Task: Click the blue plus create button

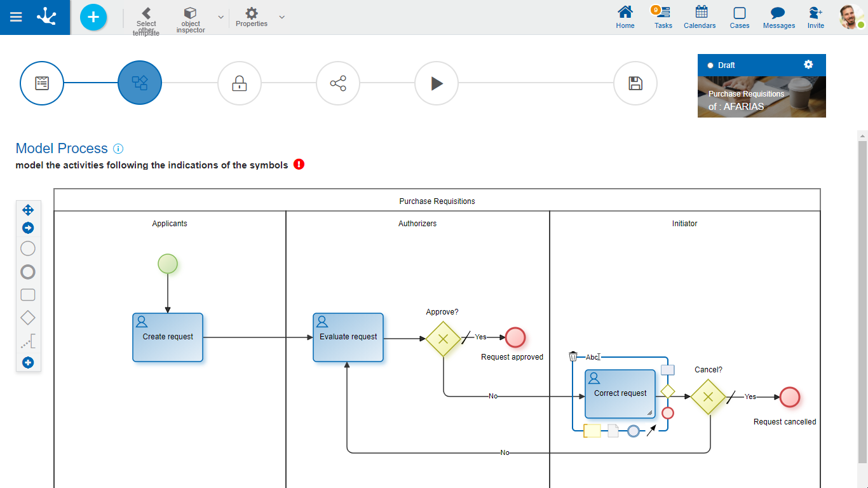Action: coord(93,17)
